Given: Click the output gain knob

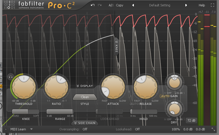Looking at the screenshot, I should (x=174, y=82).
